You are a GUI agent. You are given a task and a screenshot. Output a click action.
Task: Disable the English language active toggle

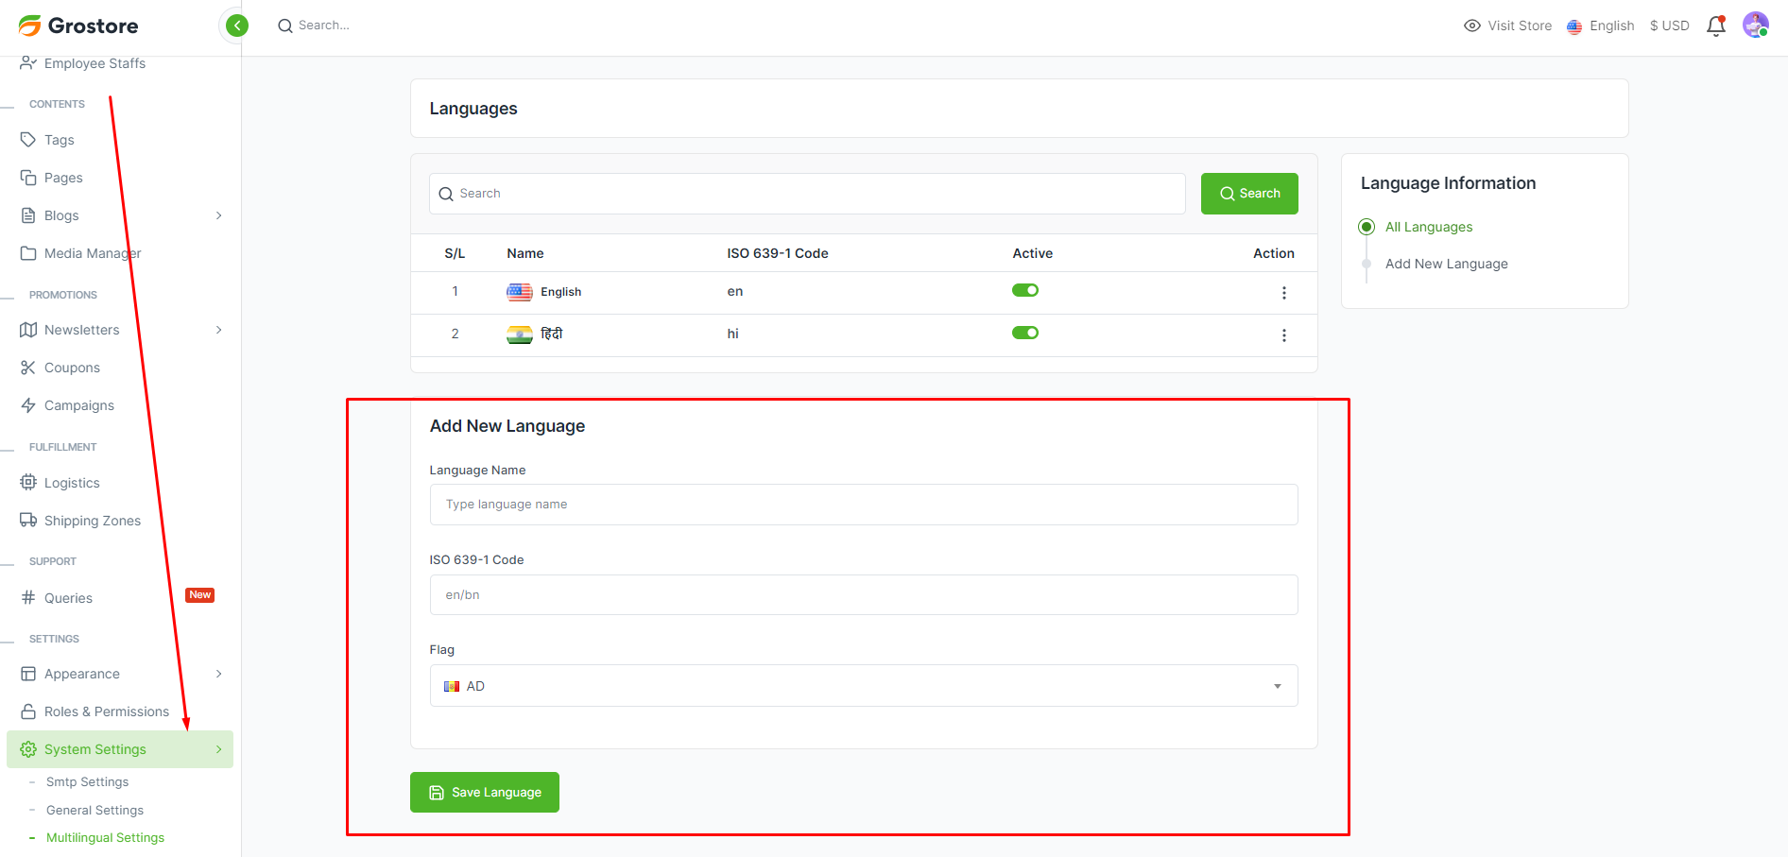1024,291
